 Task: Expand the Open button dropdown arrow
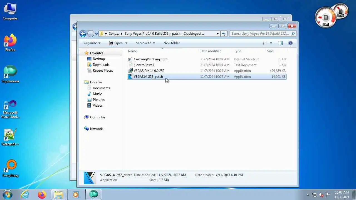point(126,43)
